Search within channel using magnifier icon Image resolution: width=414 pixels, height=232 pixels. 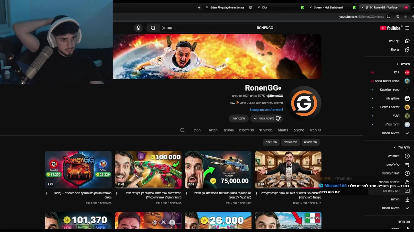tap(182, 130)
